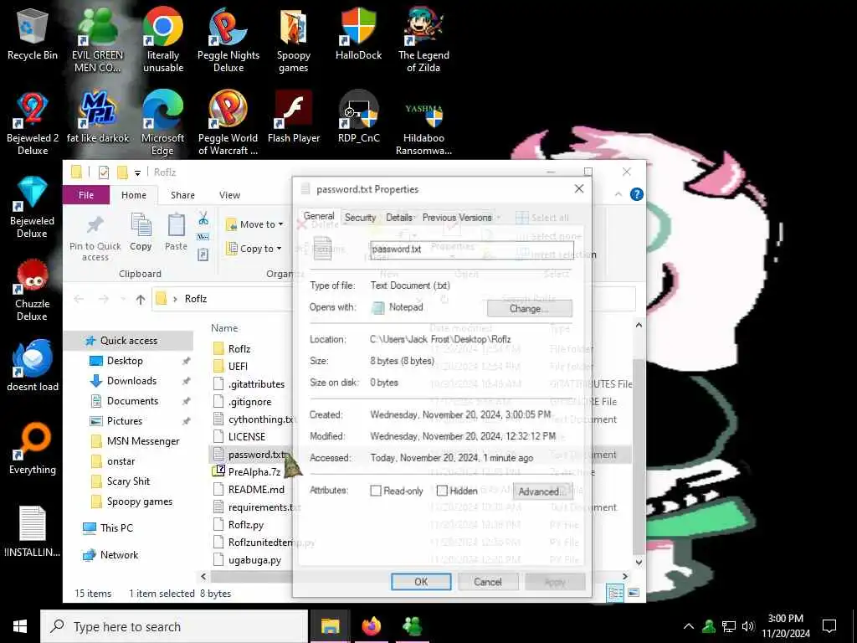Click the filename field showing password.txt
This screenshot has height=643, width=857.
click(x=472, y=249)
